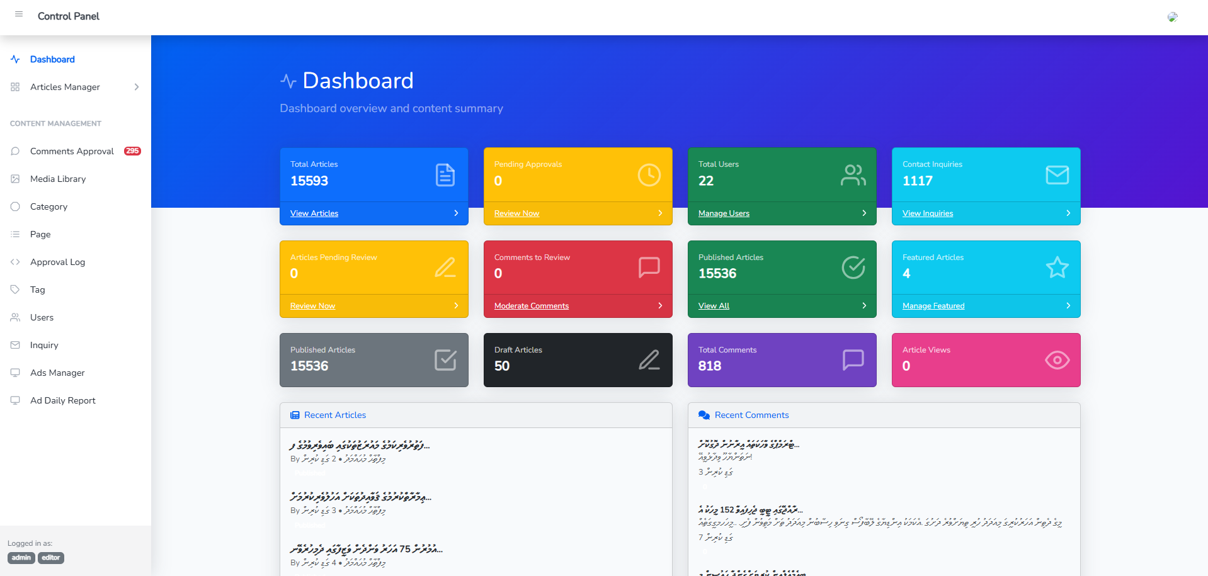Open the user avatar in top right

click(1172, 17)
